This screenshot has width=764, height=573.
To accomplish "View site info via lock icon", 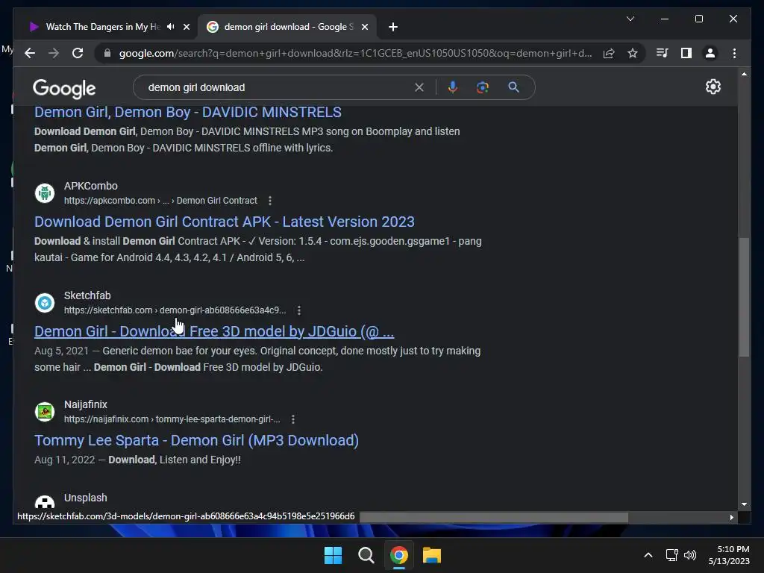I will click(x=107, y=53).
